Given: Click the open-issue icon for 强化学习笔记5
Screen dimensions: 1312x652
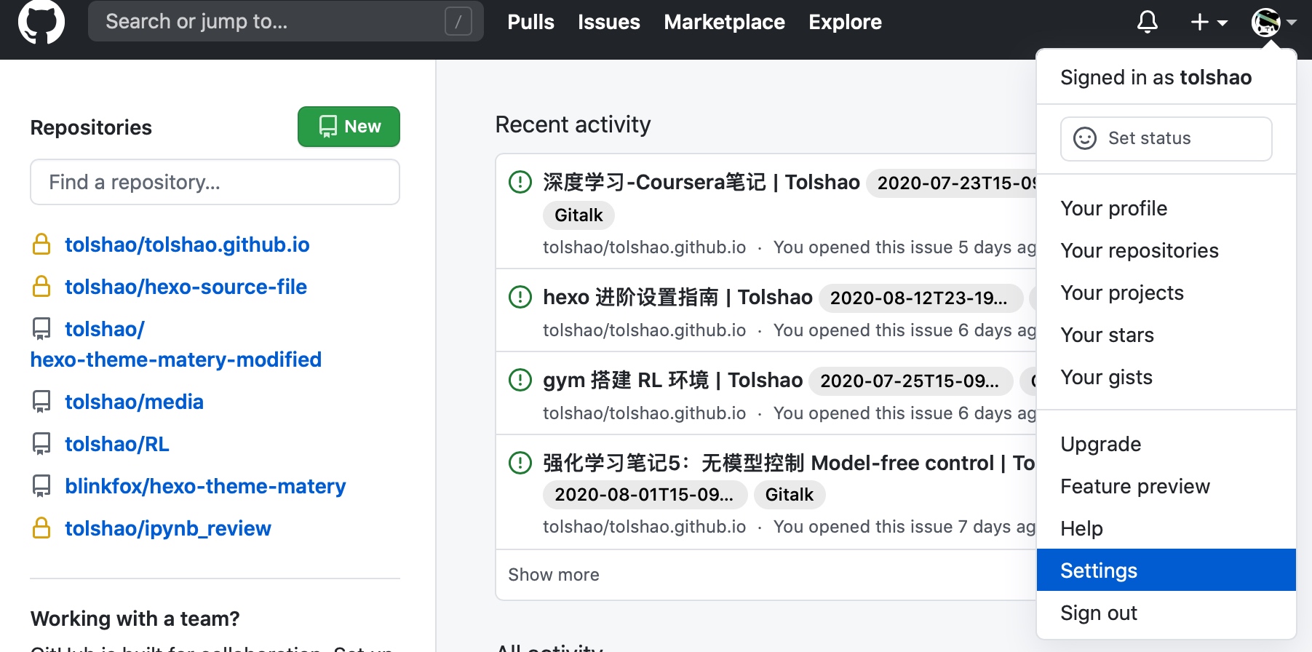Looking at the screenshot, I should point(520,463).
